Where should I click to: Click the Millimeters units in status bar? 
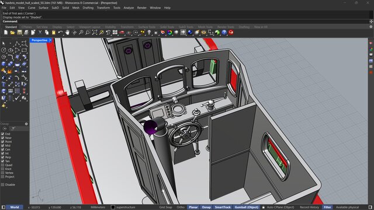click(x=98, y=208)
